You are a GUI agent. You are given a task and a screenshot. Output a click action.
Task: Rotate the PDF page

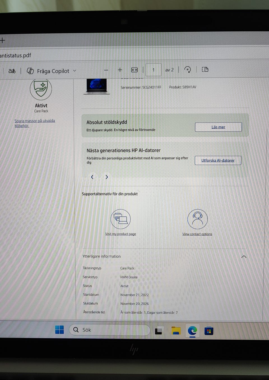coord(187,69)
